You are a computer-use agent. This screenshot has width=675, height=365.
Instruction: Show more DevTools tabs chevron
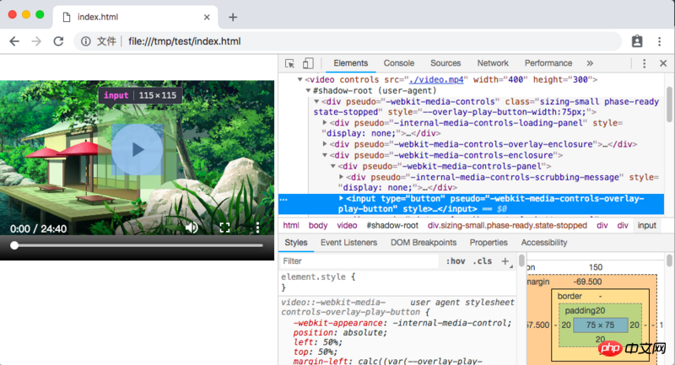[590, 63]
